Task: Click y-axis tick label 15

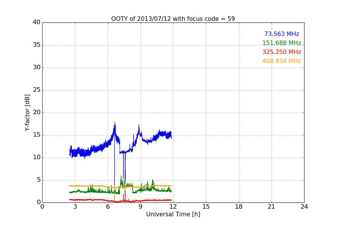Action: tap(37, 135)
